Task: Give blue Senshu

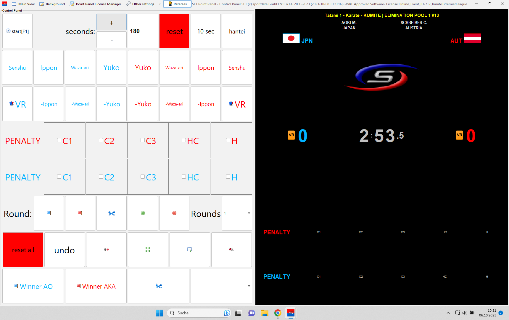Action: pyautogui.click(x=17, y=68)
